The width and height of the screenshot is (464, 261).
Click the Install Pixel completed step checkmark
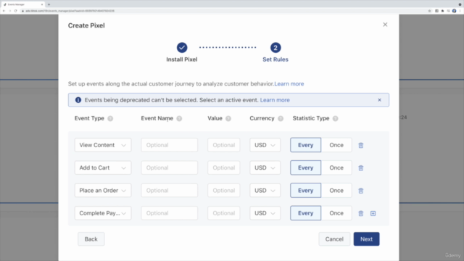click(x=182, y=48)
